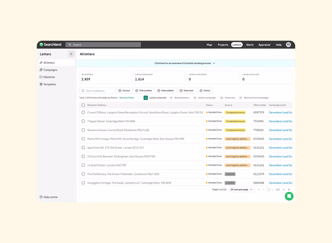332x243 pixels.
Task: Click the Title number column header
Action: pos(260,105)
